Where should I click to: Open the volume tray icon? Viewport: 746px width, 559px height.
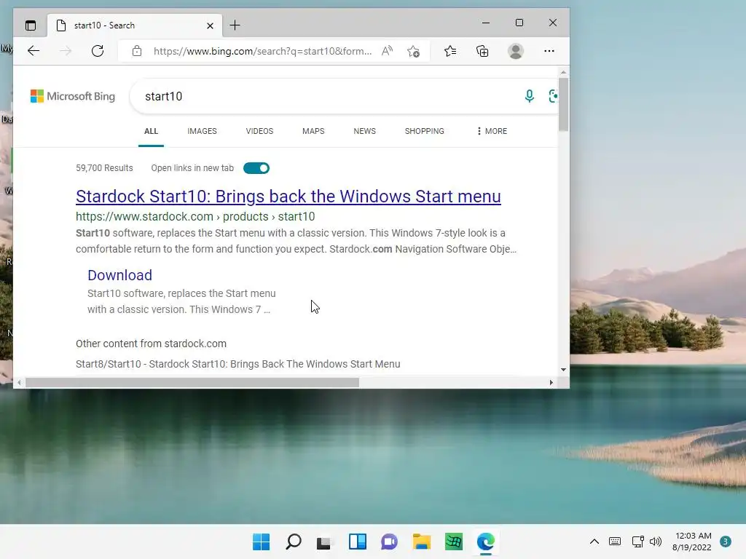(x=656, y=542)
